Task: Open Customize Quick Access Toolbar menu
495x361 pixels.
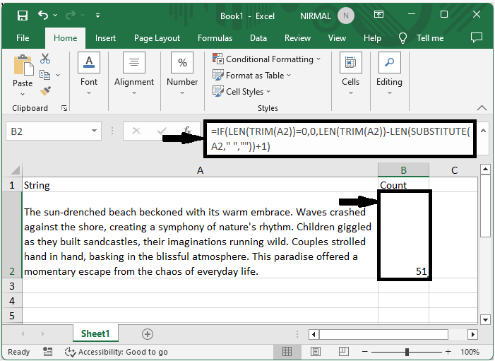Action: (98, 15)
